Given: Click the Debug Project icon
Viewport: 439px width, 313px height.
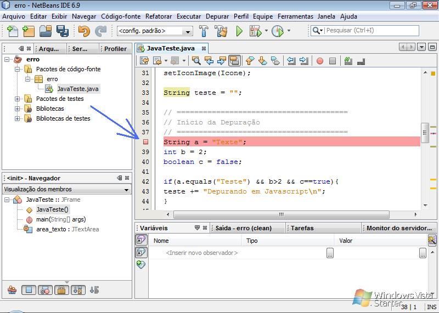Looking at the screenshot, I should (255, 31).
